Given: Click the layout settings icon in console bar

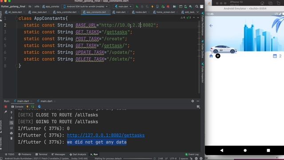Looking at the screenshot, I should tap(198, 107).
